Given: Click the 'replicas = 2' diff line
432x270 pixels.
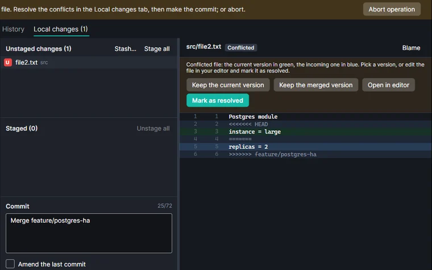Looking at the screenshot, I should [306, 147].
